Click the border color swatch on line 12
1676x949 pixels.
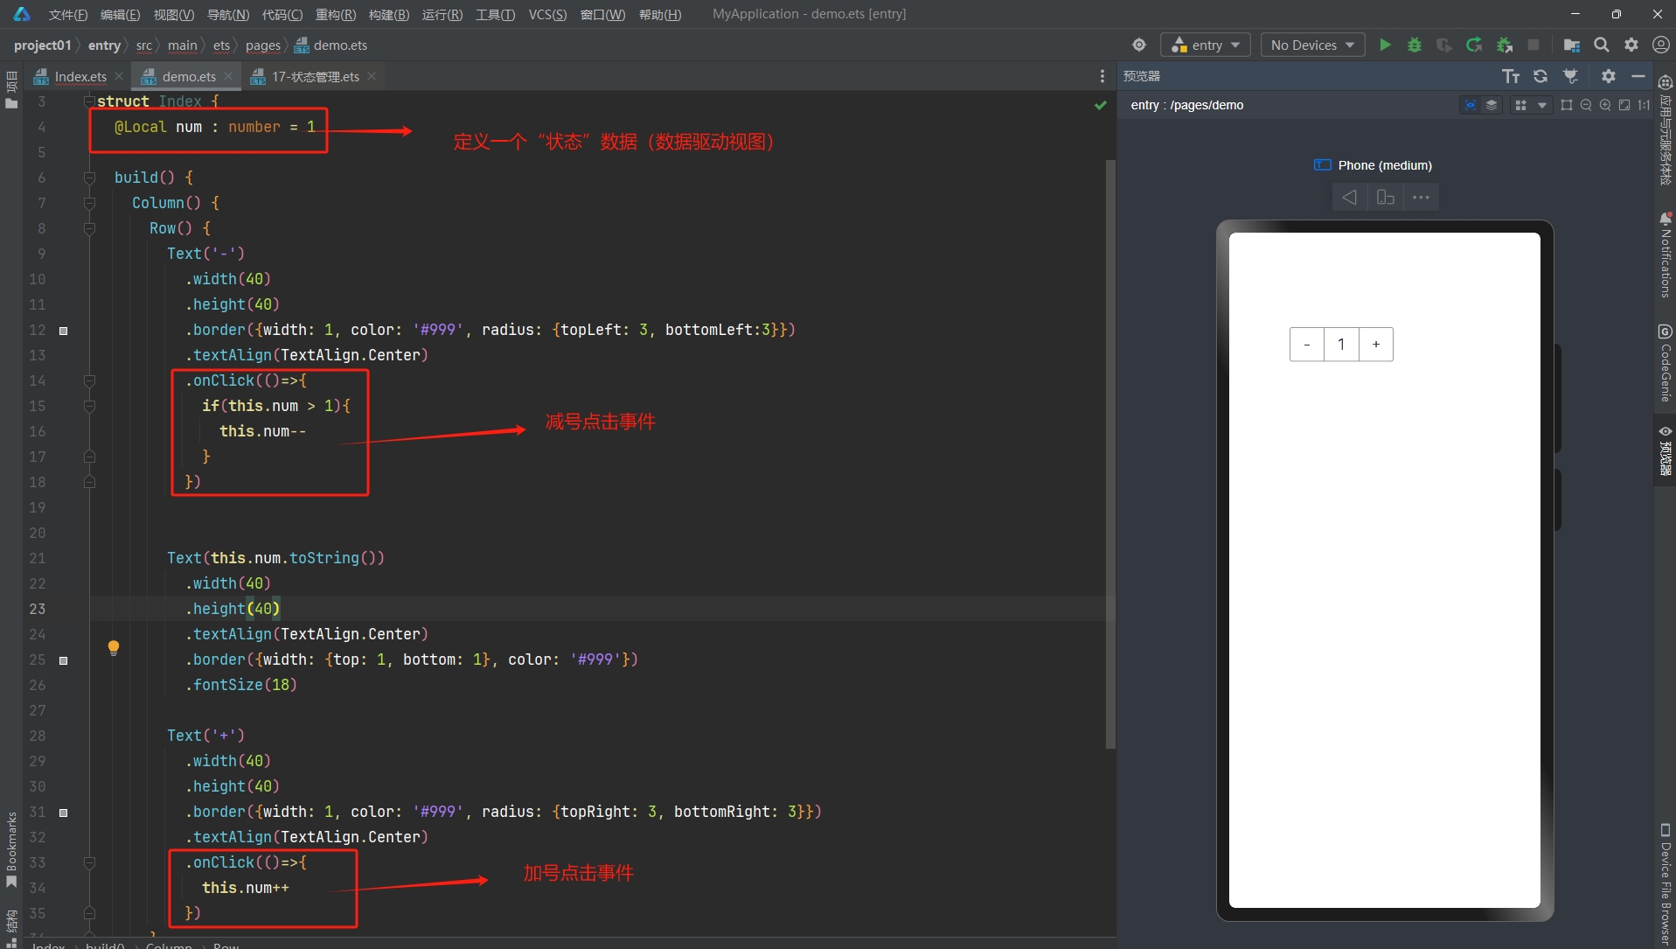click(63, 331)
